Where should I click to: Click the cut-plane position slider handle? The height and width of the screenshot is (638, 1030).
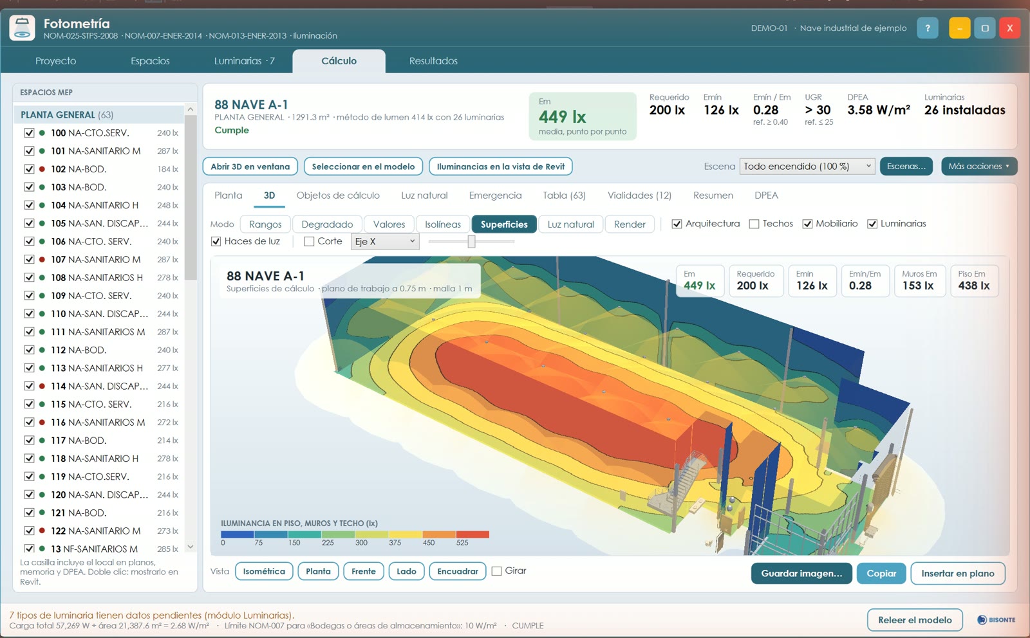pyautogui.click(x=471, y=241)
